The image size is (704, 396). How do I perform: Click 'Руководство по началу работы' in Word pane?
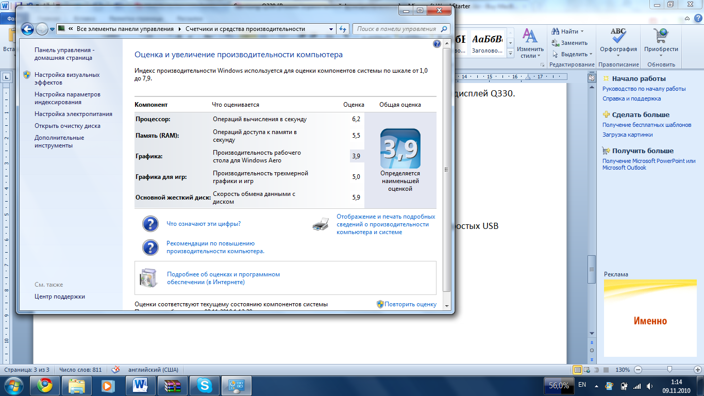(x=644, y=89)
